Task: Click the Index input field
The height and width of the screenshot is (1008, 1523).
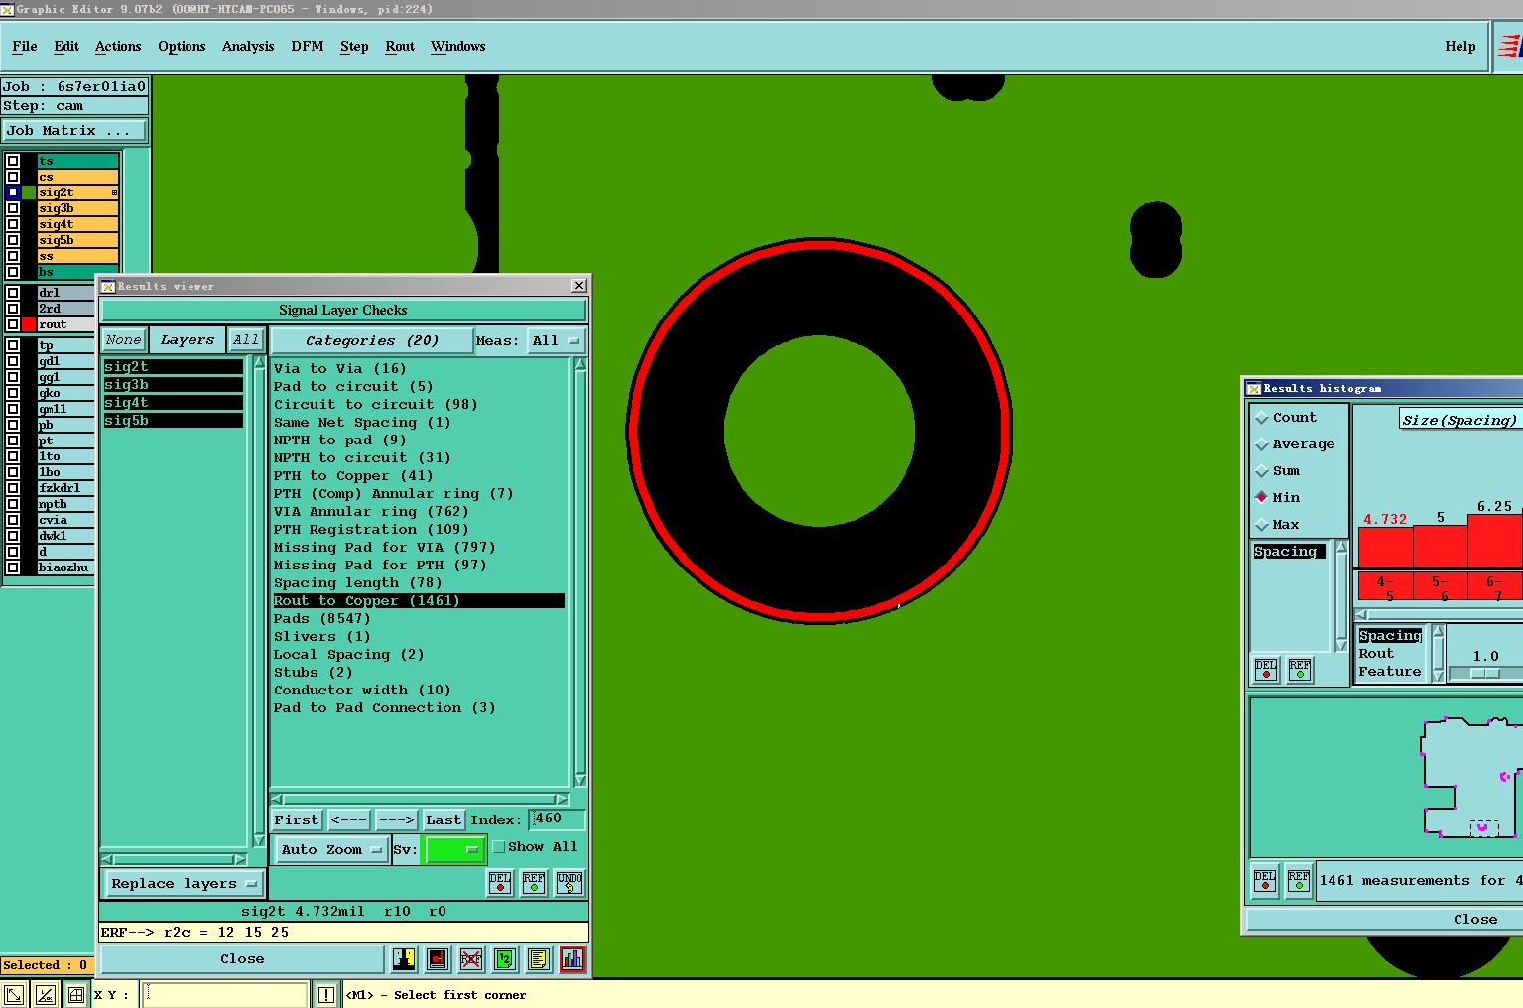Action: [558, 819]
